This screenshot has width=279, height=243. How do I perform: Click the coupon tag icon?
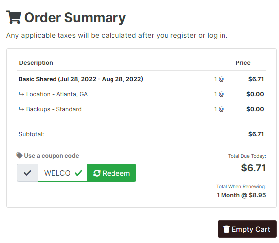[19, 155]
